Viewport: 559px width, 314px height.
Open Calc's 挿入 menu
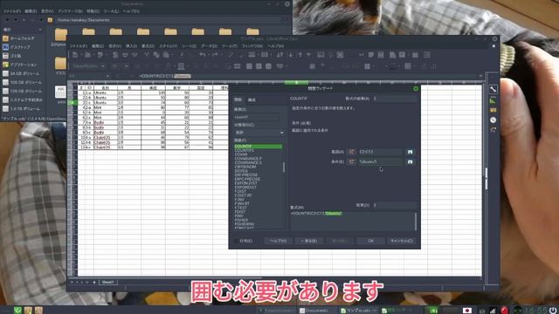[x=131, y=46]
